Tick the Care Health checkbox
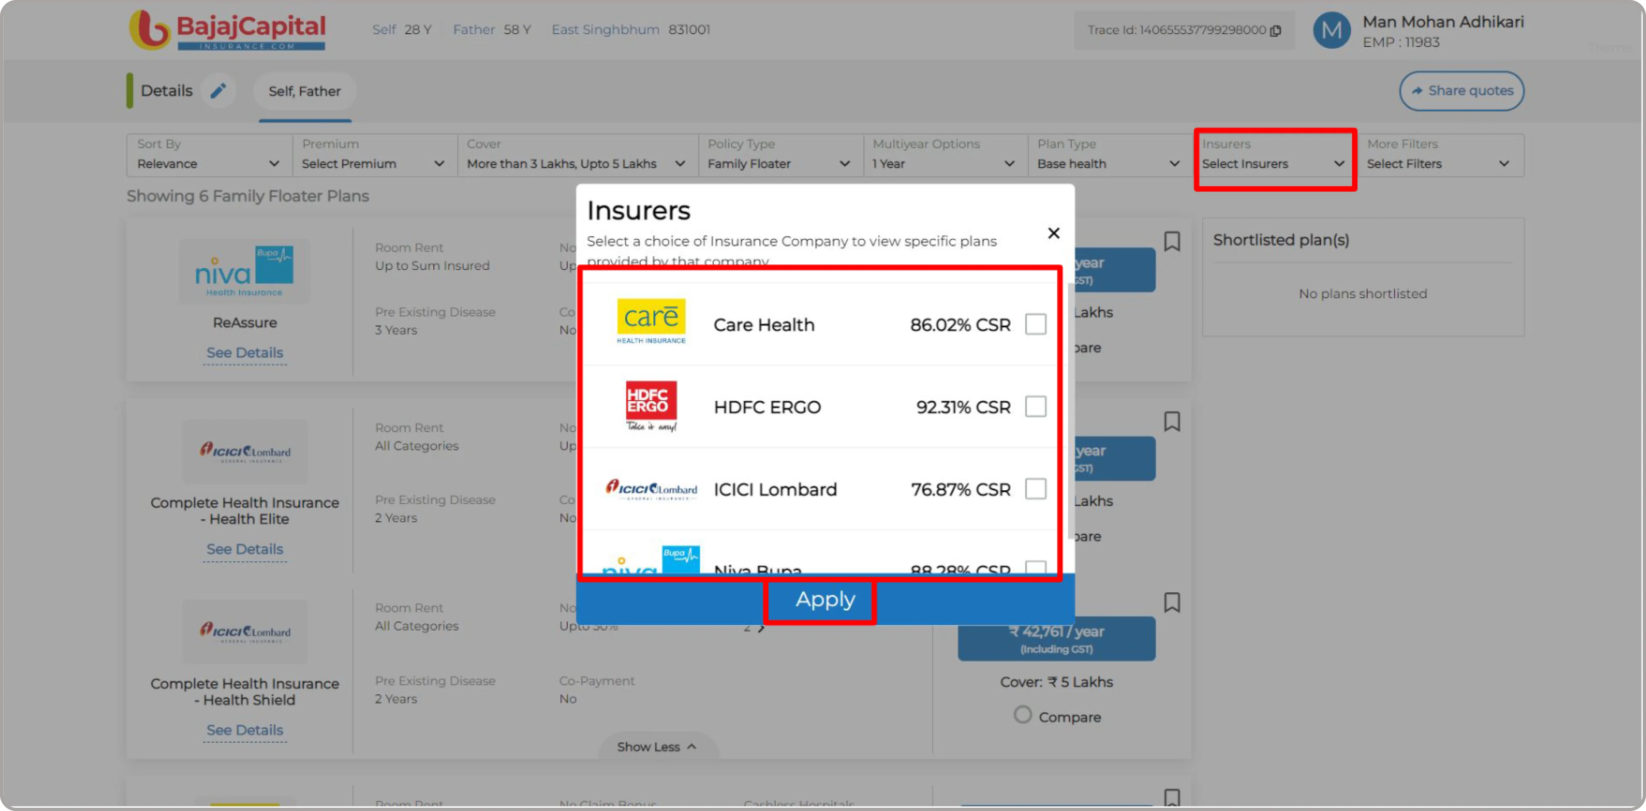Screen dimensions: 1646x811 1035,324
